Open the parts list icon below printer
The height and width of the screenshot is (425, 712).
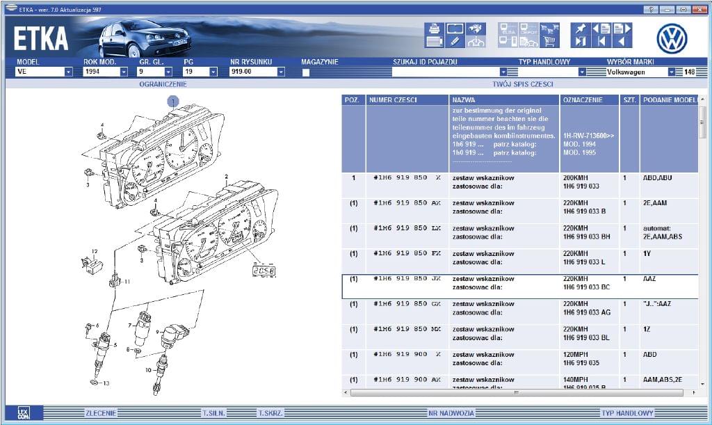click(x=434, y=42)
